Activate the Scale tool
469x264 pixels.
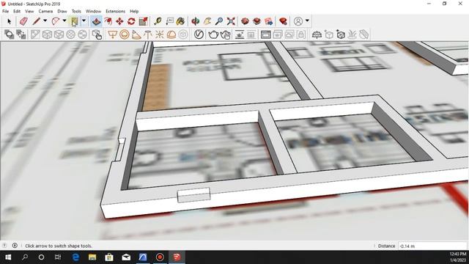[144, 21]
